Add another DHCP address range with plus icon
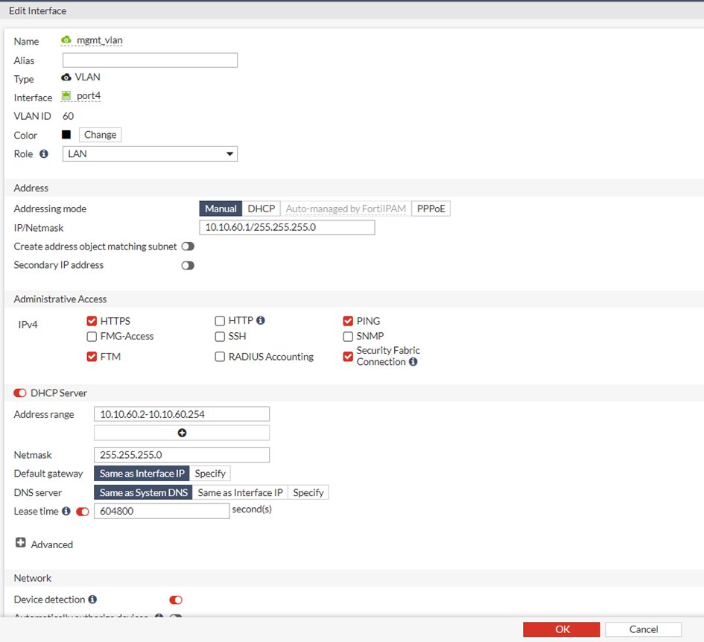Screen dimensions: 704x642 181,432
